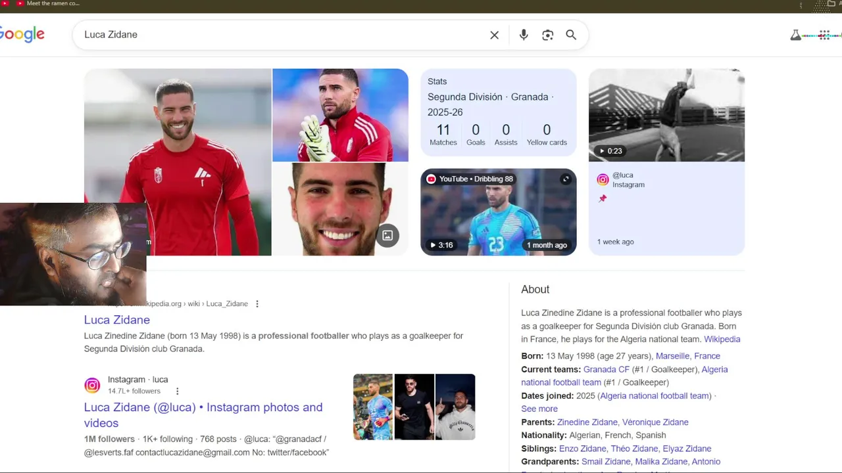
Task: Open the Instagram logo next to @luca
Action: 603,179
